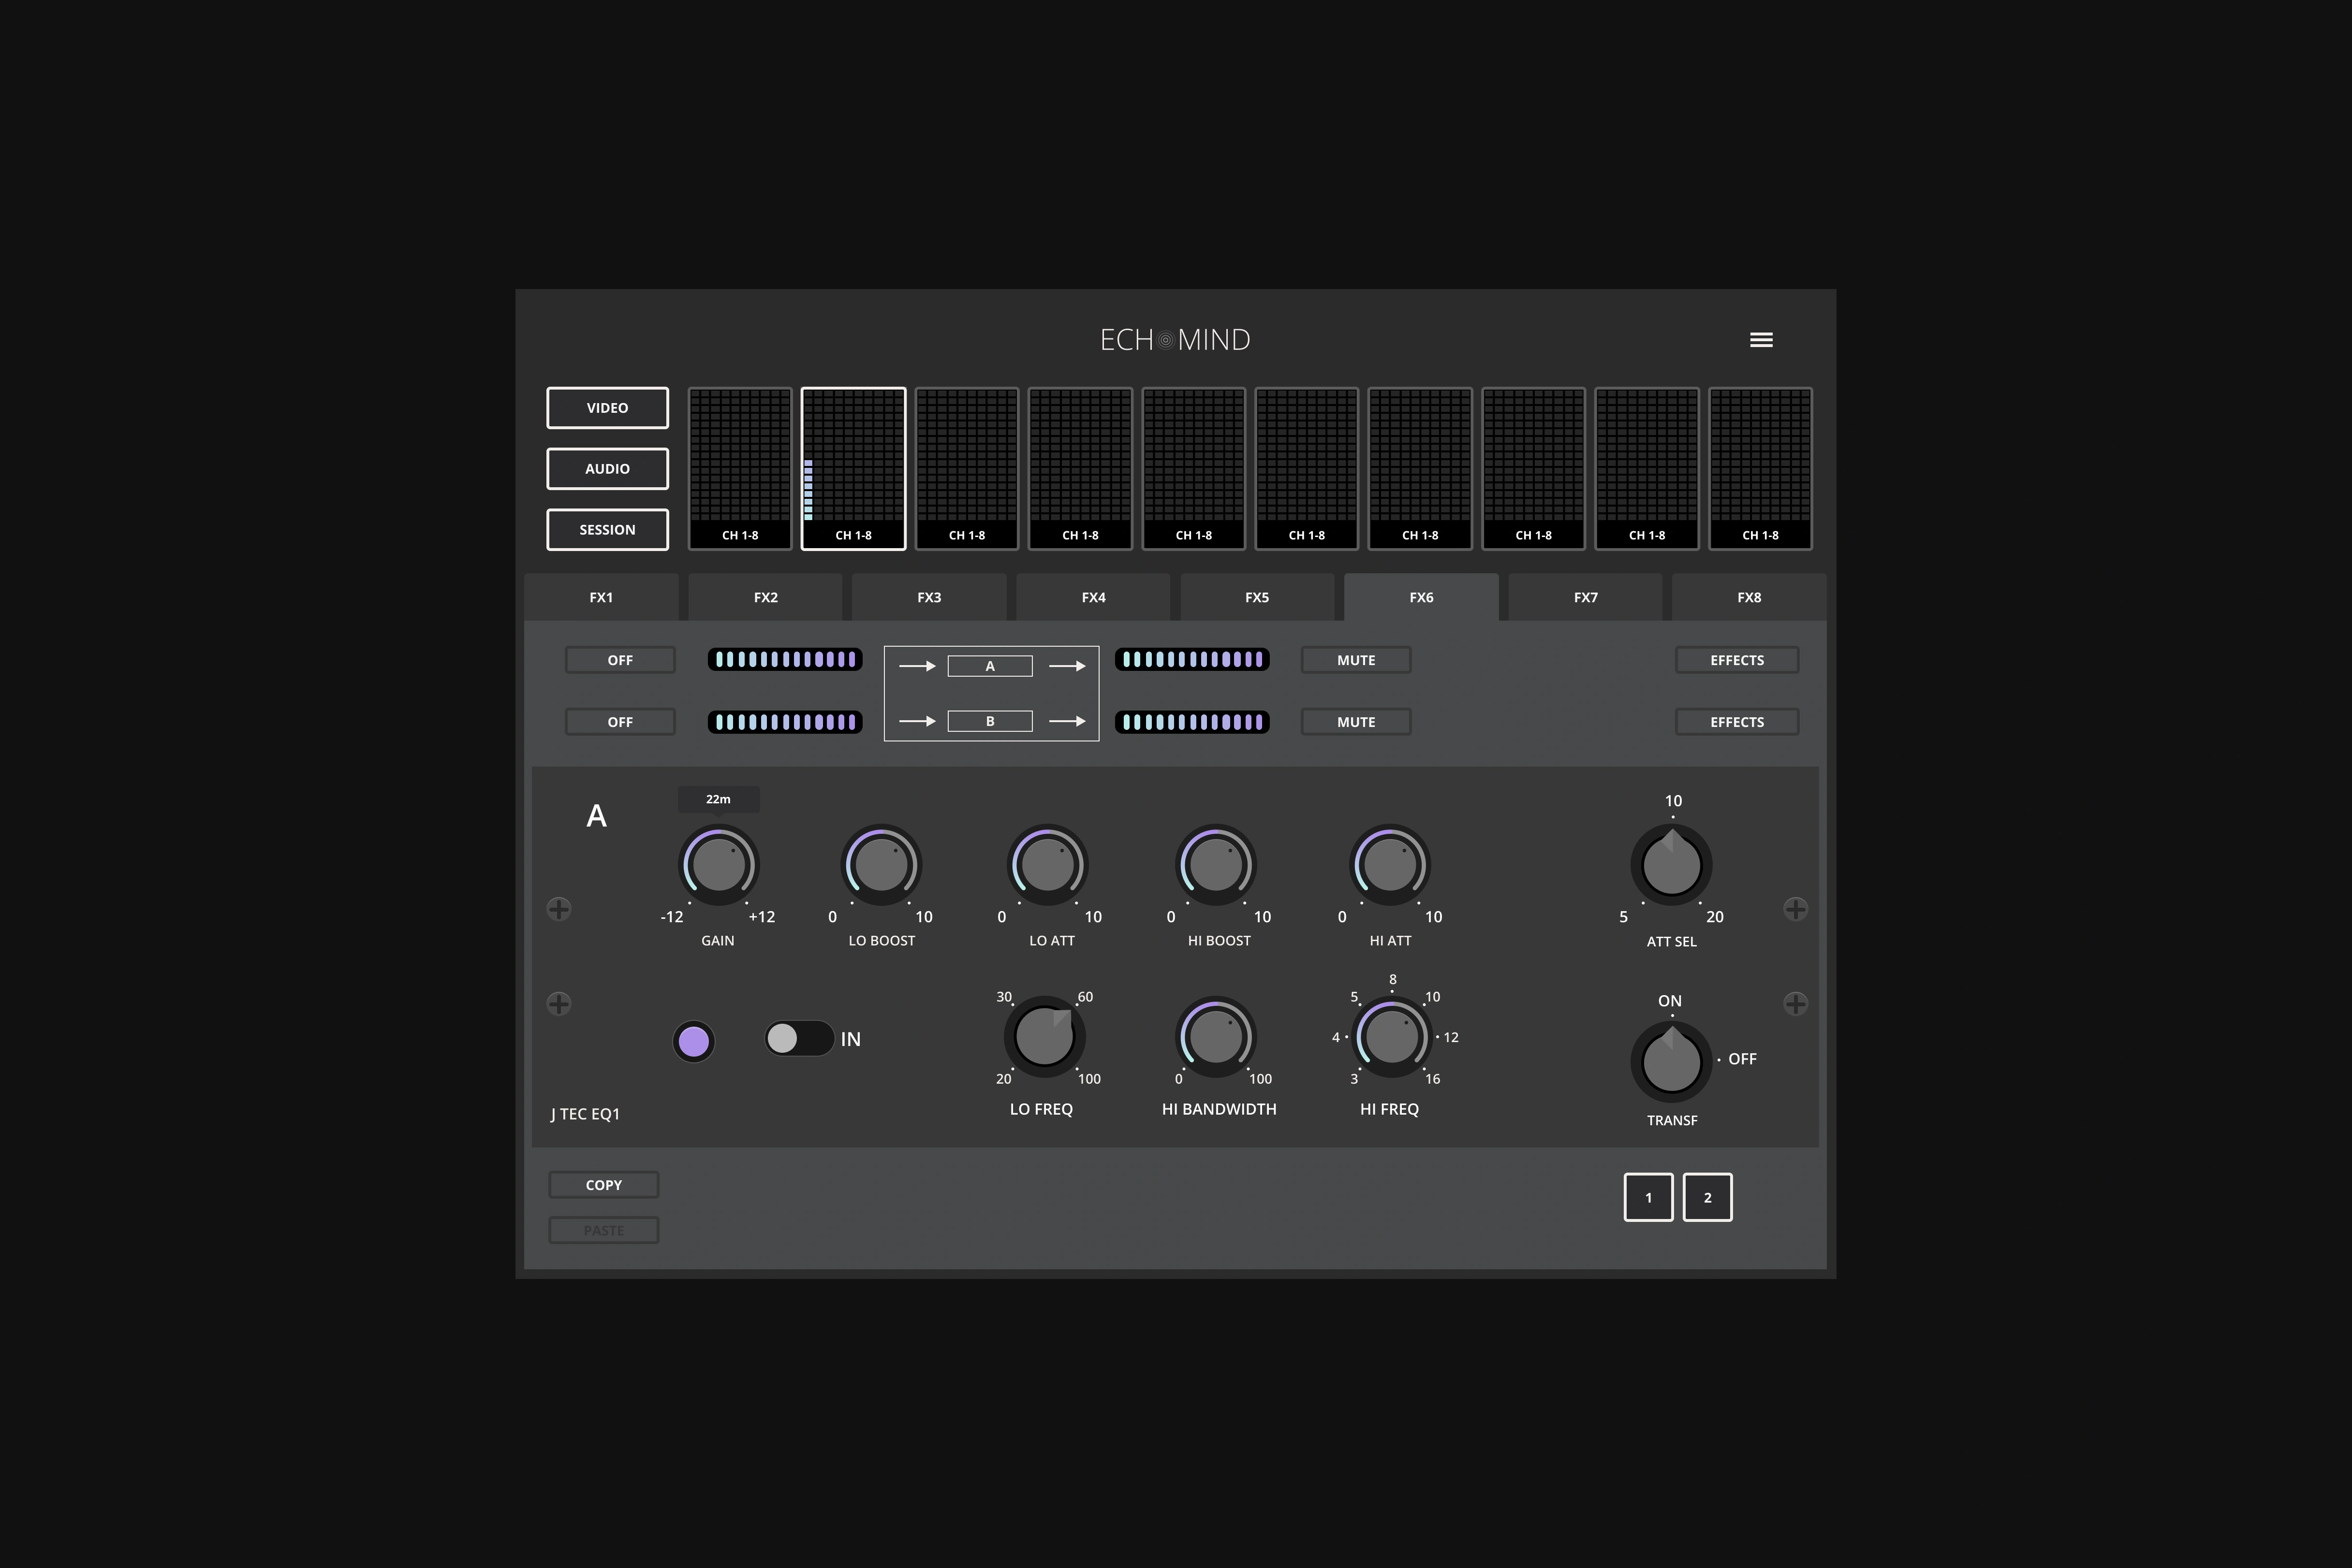The image size is (2352, 1568).
Task: Click the plus icon right of ATT SEL
Action: tap(1796, 909)
